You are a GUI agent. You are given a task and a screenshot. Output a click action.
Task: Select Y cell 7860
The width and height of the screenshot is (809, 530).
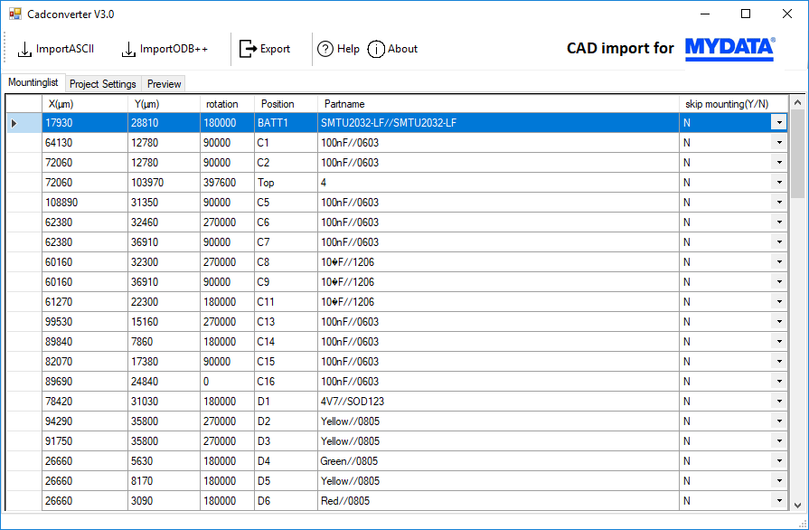tap(164, 342)
